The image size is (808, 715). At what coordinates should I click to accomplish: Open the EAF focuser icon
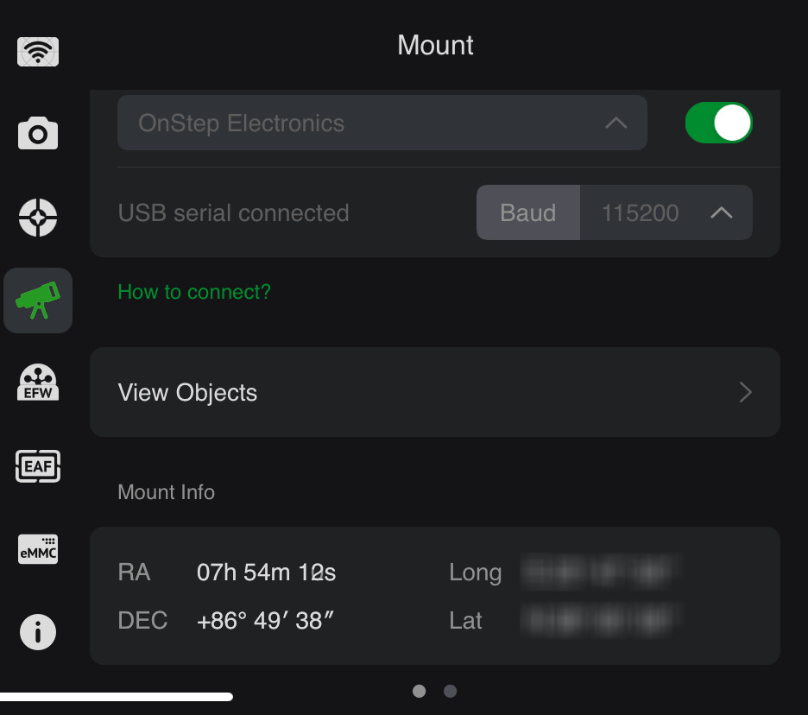(38, 466)
